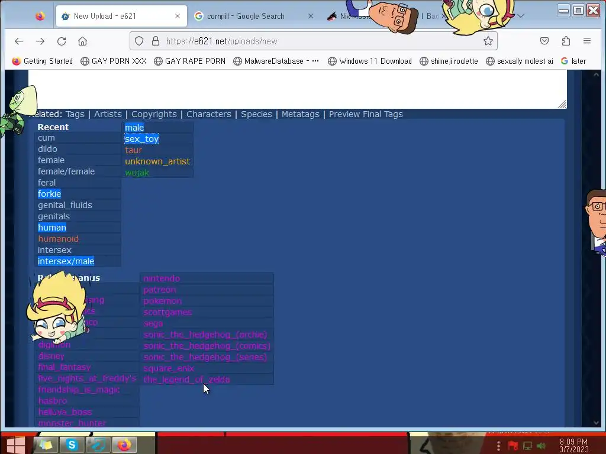Show related Species
The image size is (606, 454).
pyautogui.click(x=256, y=114)
